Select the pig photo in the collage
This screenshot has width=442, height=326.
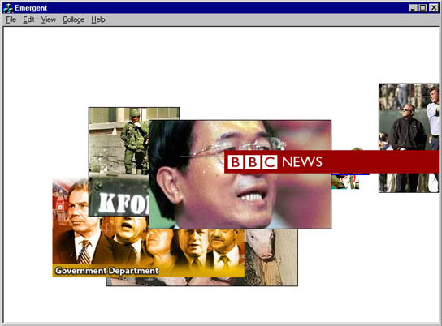tap(271, 257)
